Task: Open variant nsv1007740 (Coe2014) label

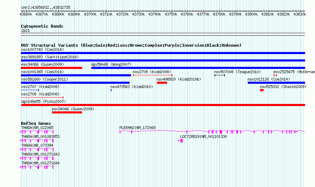Action: tap(42, 49)
